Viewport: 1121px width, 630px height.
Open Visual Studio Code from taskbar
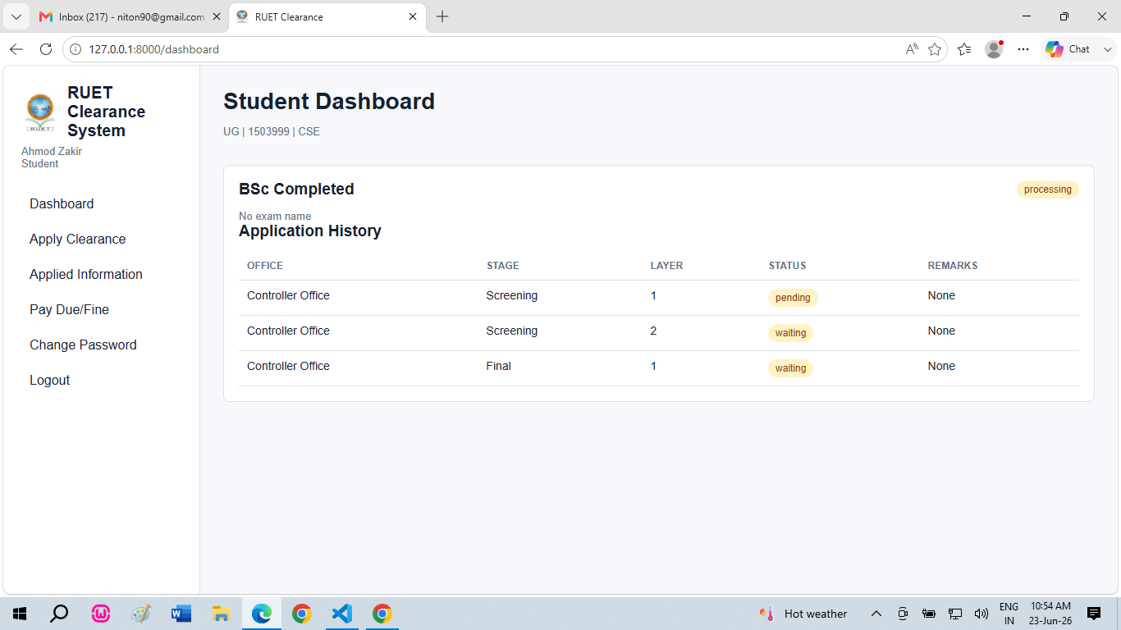click(342, 614)
